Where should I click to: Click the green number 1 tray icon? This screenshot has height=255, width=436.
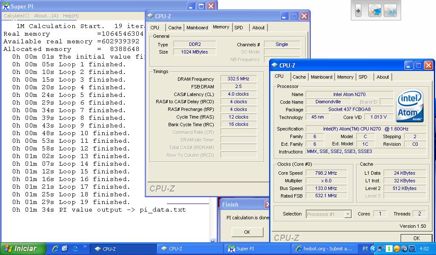click(x=389, y=249)
